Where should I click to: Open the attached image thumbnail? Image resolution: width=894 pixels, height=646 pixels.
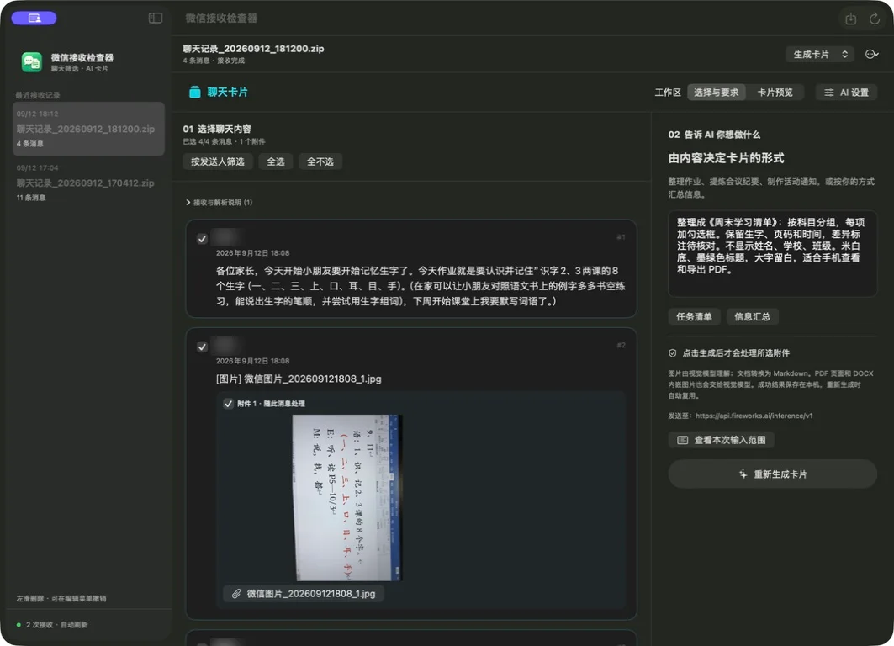[x=347, y=497]
